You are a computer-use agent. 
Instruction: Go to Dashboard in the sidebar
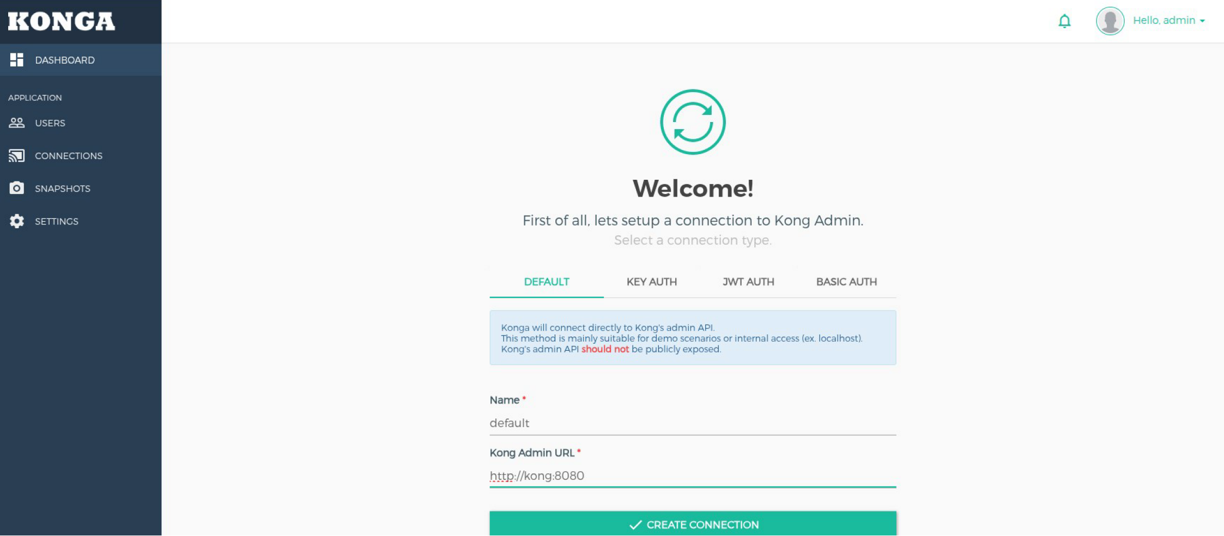tap(81, 60)
